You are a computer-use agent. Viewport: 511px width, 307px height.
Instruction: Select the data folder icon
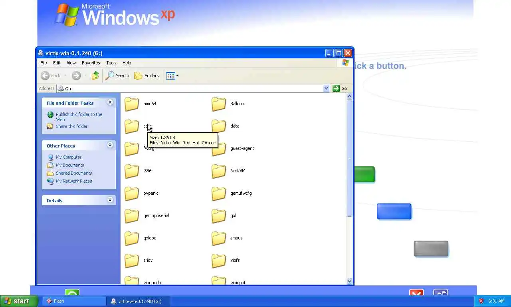[219, 126]
